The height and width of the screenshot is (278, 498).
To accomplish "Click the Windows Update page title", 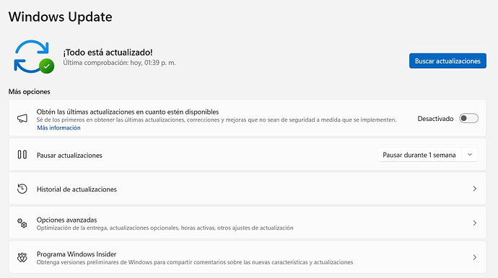I will [x=61, y=17].
